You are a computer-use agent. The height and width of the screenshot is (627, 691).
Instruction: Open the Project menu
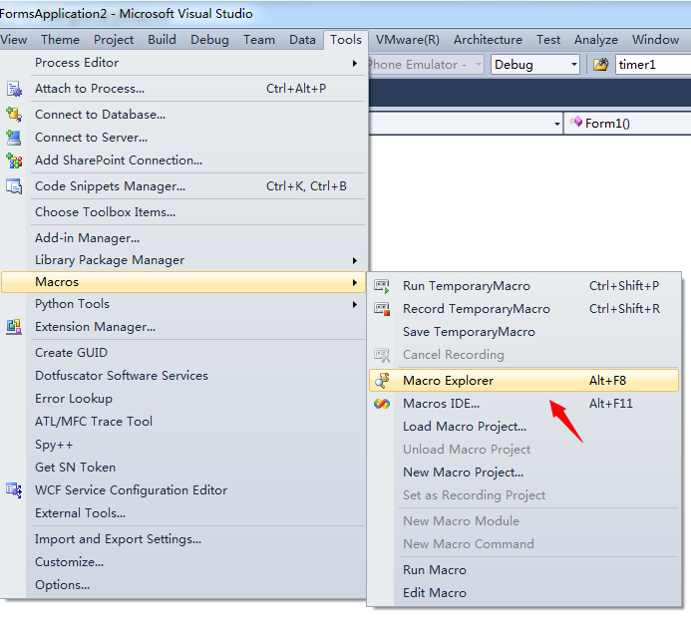point(114,40)
